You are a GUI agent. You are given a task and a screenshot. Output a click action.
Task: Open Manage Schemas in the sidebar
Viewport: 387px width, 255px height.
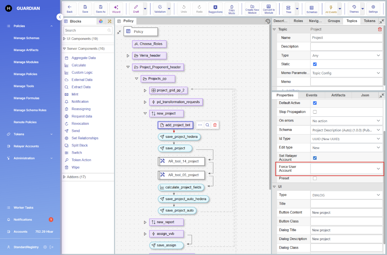click(x=27, y=38)
